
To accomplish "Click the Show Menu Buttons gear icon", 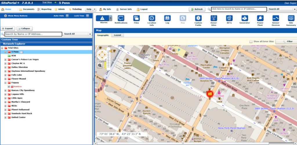I will pos(6,16).
